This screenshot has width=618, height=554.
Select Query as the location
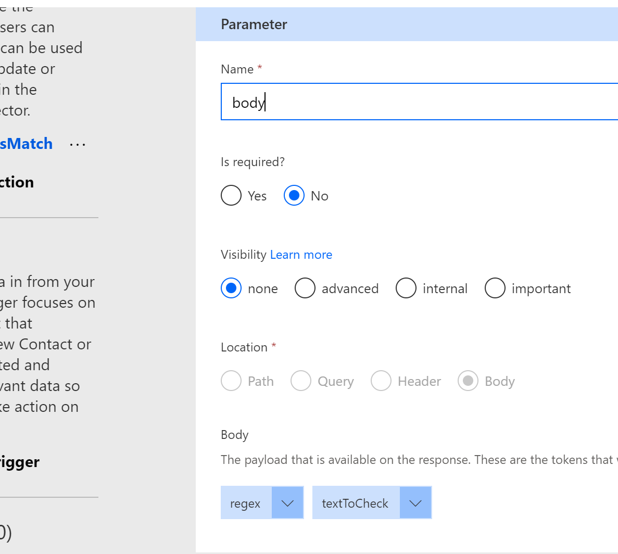301,381
